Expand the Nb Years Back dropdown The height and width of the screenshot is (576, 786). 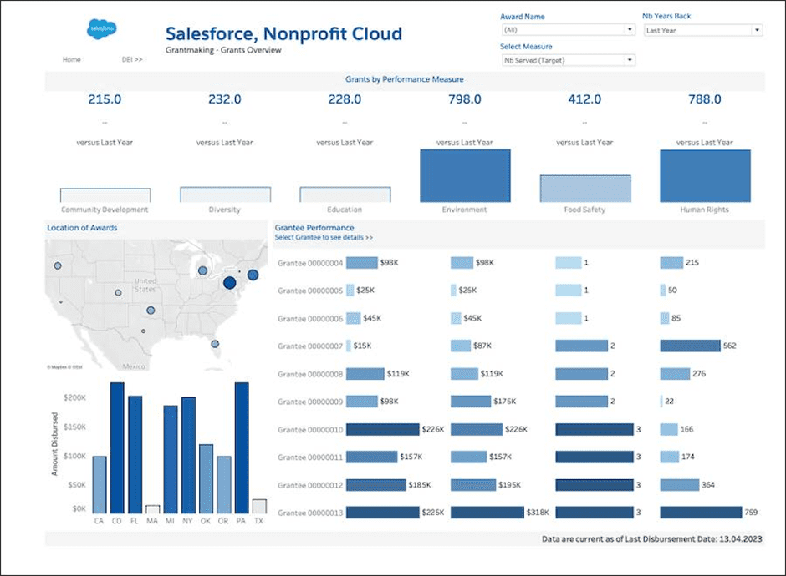(x=702, y=30)
